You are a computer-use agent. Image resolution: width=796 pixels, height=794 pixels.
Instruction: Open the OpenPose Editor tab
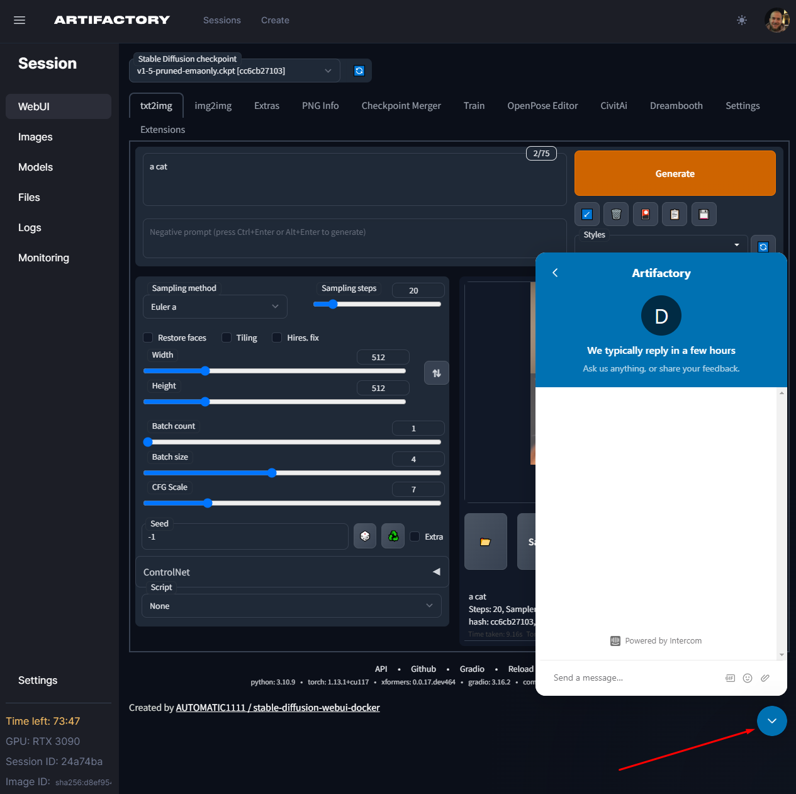point(542,106)
